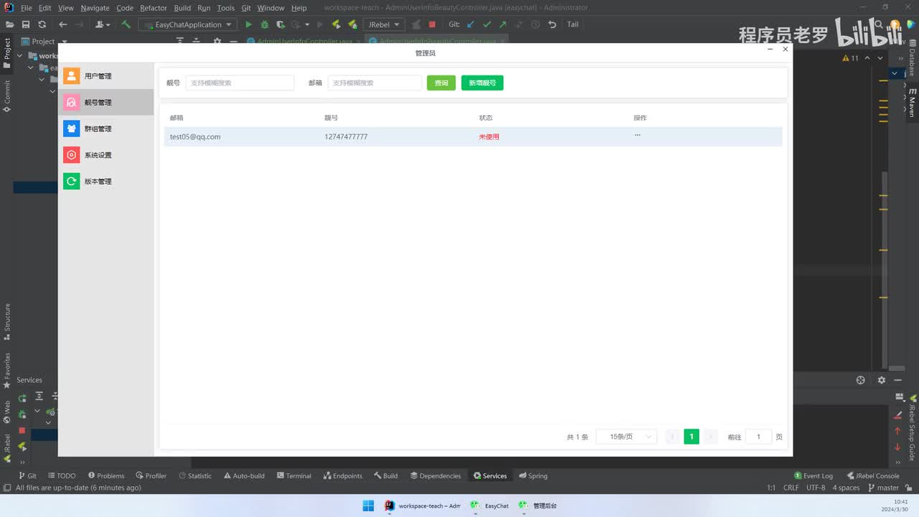Click the green Run icon
This screenshot has height=517, width=919.
(x=248, y=24)
